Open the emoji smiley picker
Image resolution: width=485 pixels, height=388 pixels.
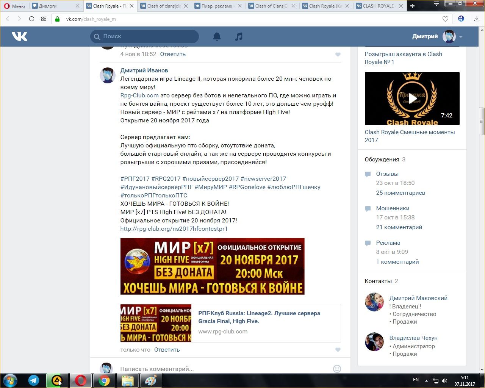click(337, 369)
